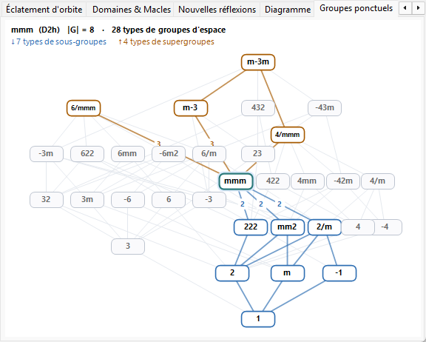The height and width of the screenshot is (342, 426).
Task: Select the 222 subgroup node
Action: 251,227
